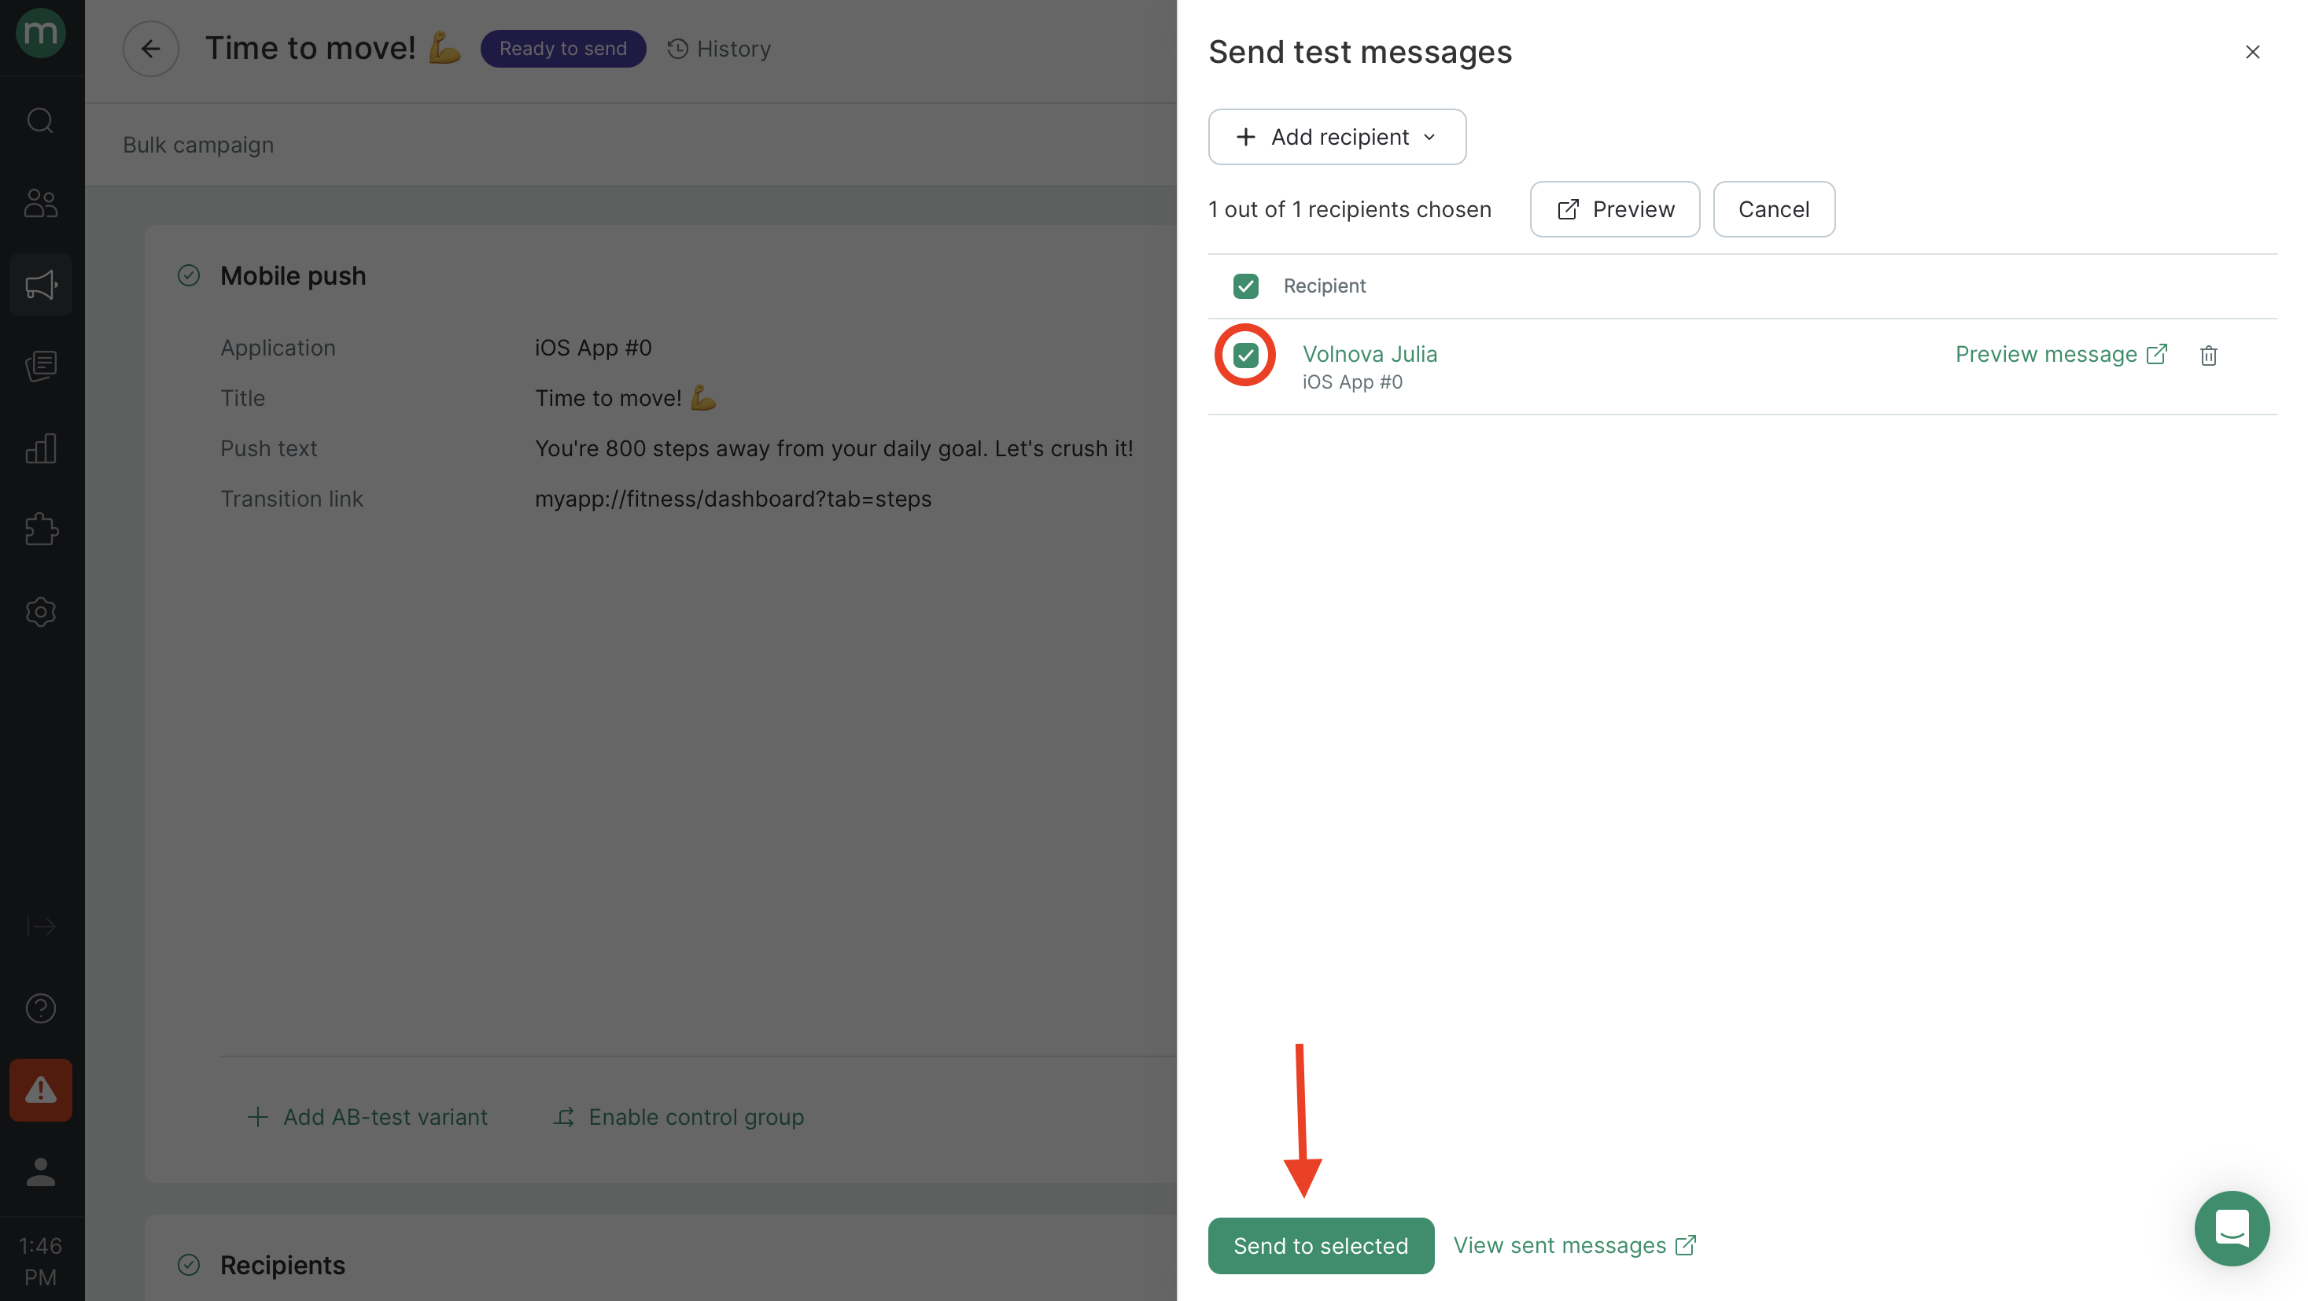Expand the sidebar with arrow icon
This screenshot has height=1301, width=2308.
click(x=40, y=927)
